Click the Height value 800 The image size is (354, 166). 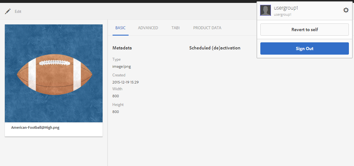(115, 112)
